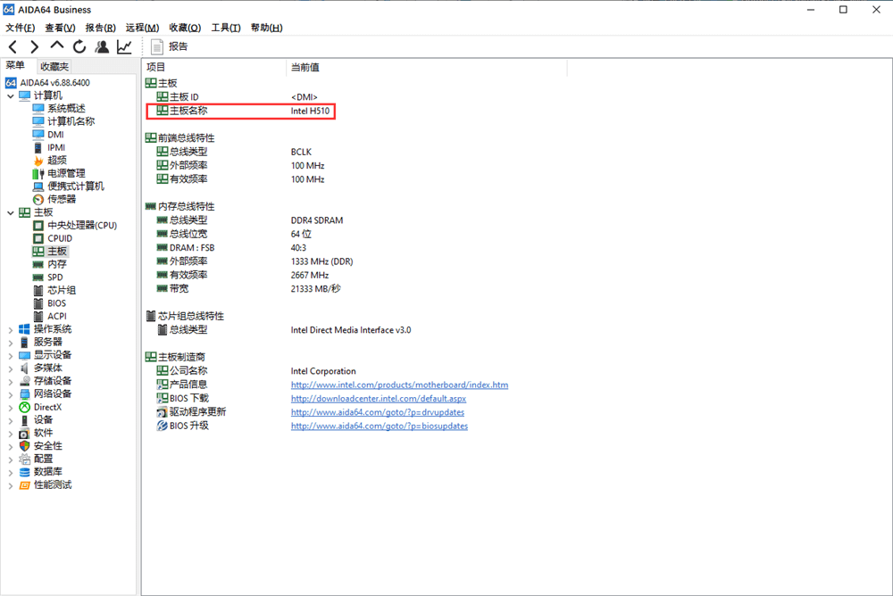The width and height of the screenshot is (893, 596).
Task: Open the user/remote person toolbar icon
Action: click(102, 46)
